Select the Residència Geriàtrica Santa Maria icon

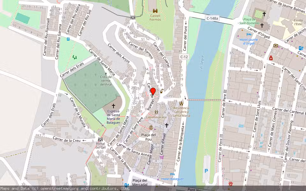tap(181, 103)
